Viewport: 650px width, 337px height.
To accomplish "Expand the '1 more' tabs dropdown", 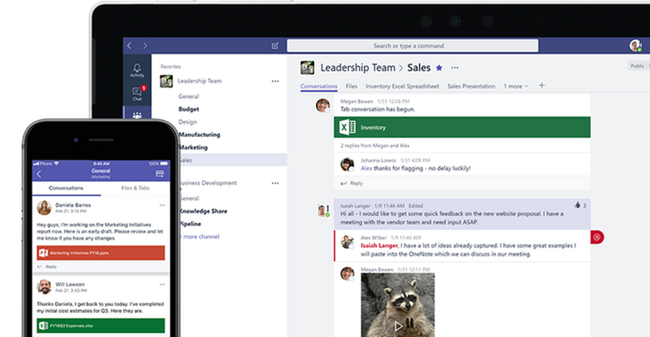I will 516,86.
